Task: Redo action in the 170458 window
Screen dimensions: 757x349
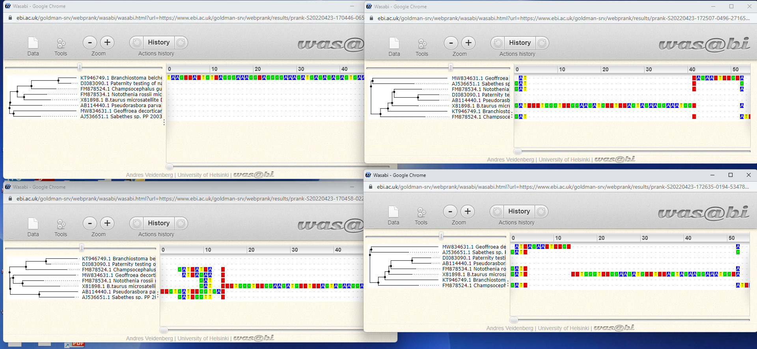Action: click(181, 223)
